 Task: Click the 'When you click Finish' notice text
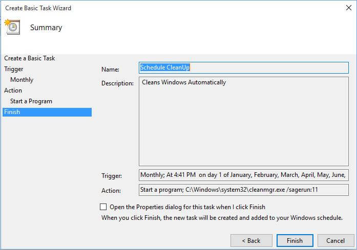pyautogui.click(x=222, y=218)
